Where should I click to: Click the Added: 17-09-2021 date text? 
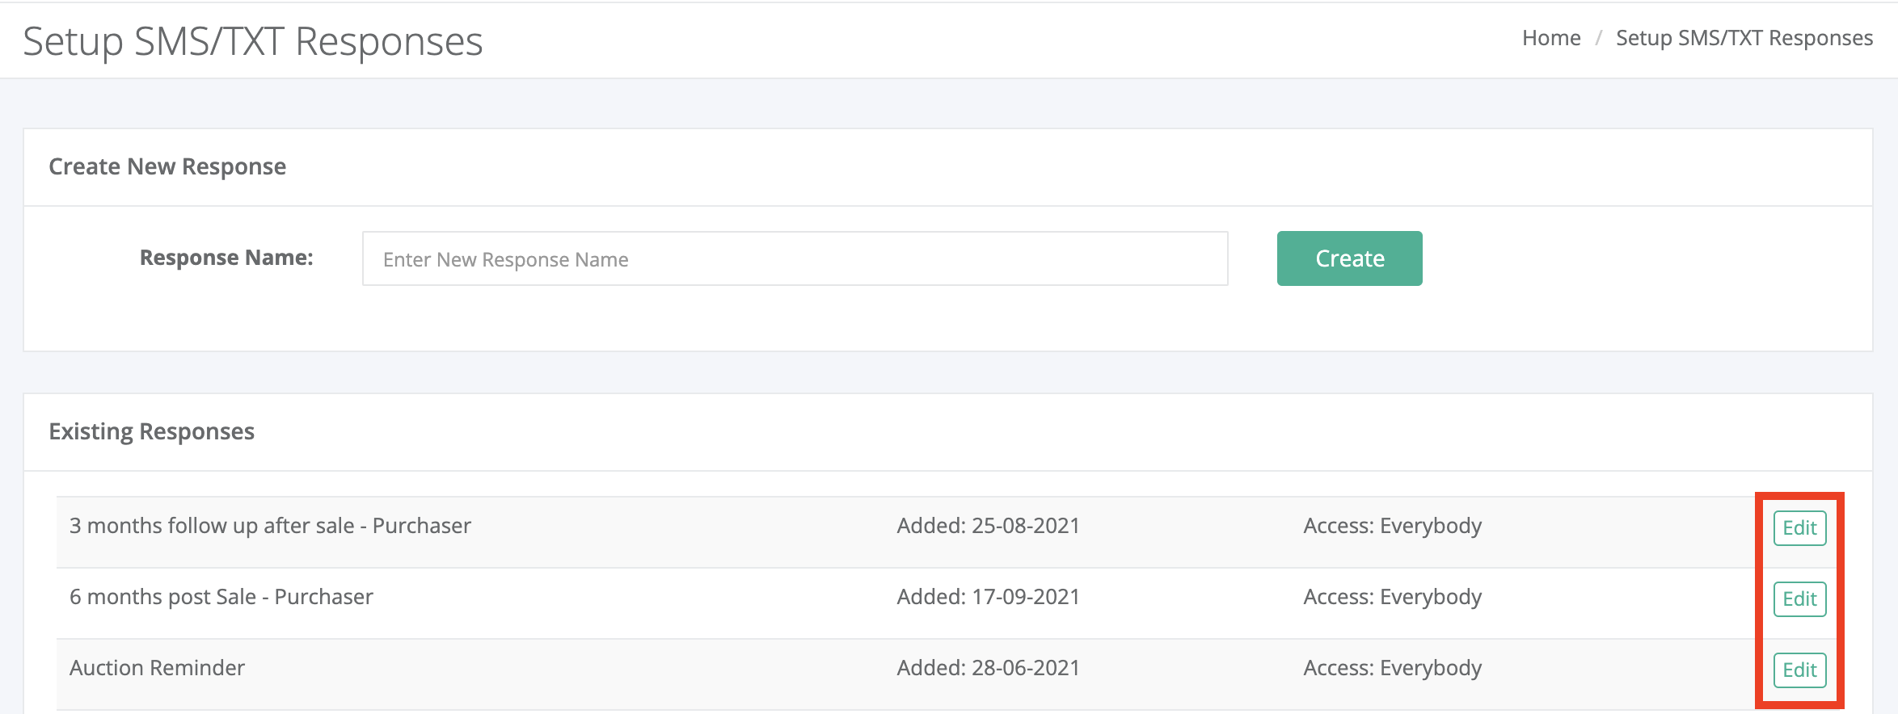(x=988, y=597)
